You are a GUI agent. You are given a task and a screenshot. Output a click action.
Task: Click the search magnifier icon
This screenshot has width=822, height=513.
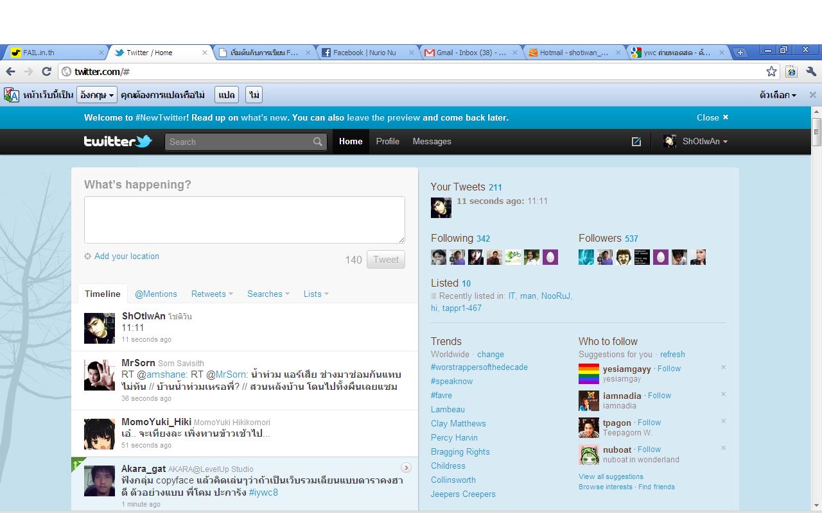tap(318, 142)
